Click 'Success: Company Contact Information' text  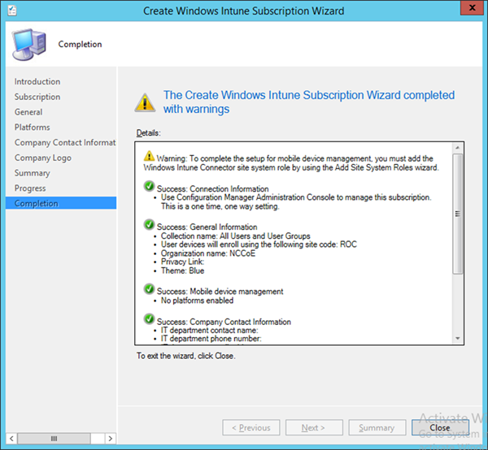click(224, 322)
